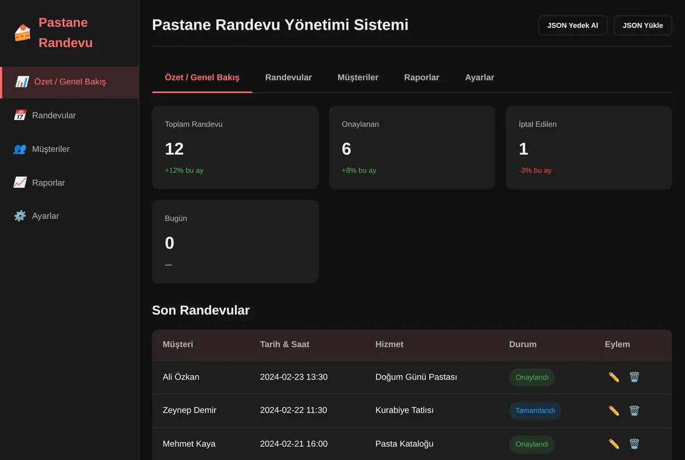685x460 pixels.
Task: Click the İptal Edilen stat card
Action: pyautogui.click(x=589, y=148)
